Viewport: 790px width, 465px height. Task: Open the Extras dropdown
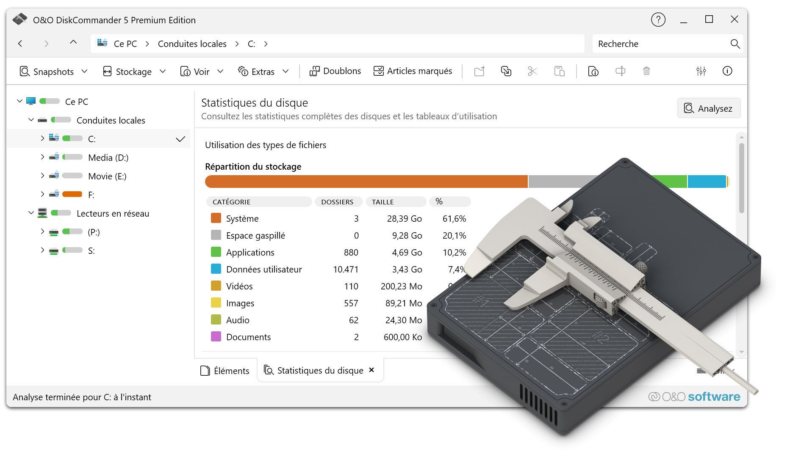tap(286, 71)
